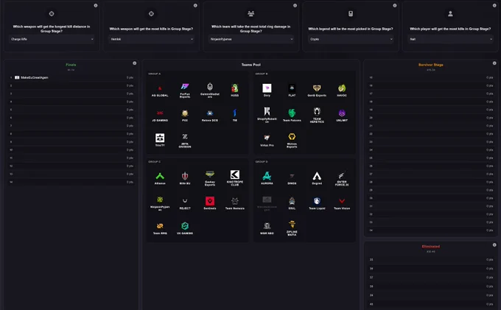501x310 pixels.
Task: Choose the Relove DCG team logo
Action: pyautogui.click(x=210, y=113)
